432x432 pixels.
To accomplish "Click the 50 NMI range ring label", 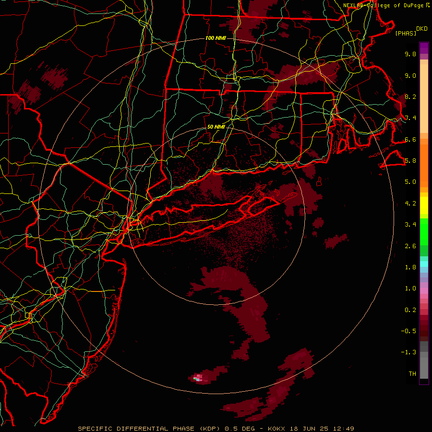I will tap(216, 127).
